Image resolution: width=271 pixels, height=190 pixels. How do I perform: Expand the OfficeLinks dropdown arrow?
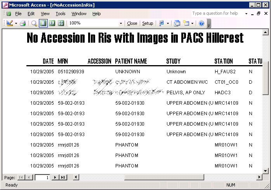(168, 23)
